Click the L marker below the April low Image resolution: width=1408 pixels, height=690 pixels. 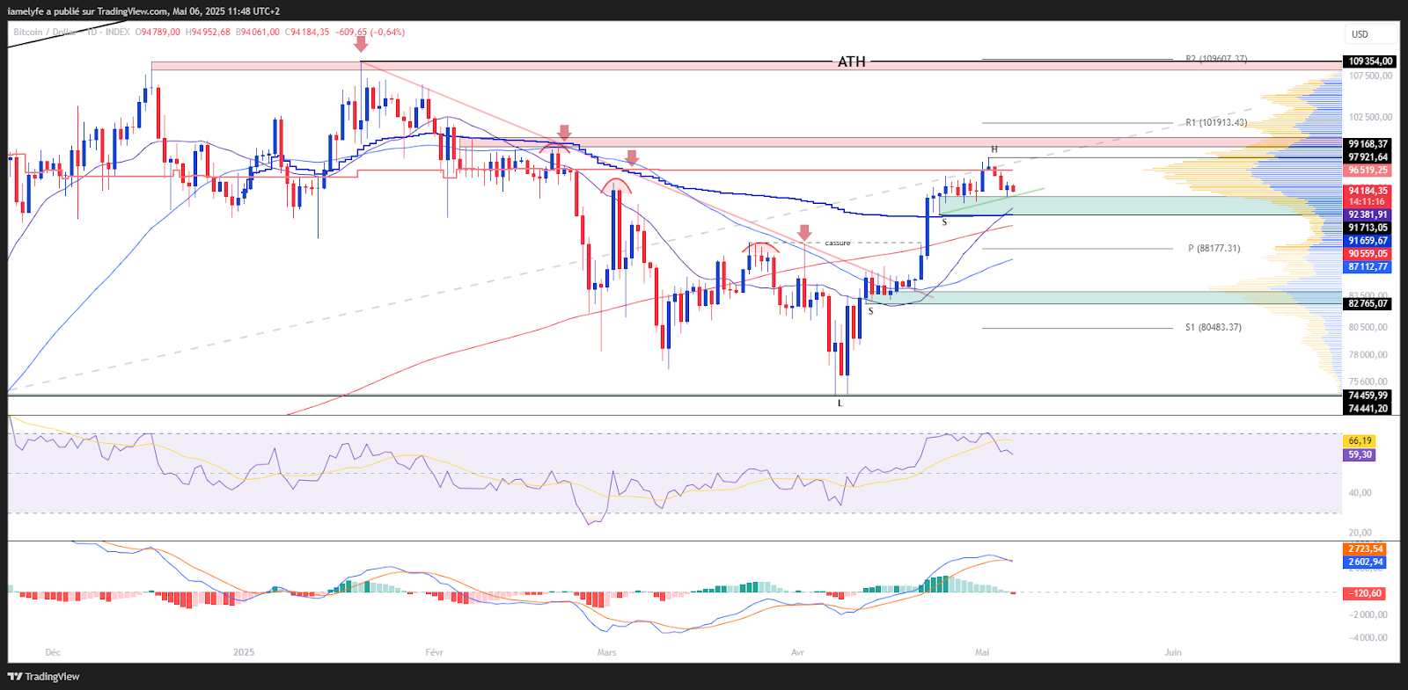click(x=840, y=403)
